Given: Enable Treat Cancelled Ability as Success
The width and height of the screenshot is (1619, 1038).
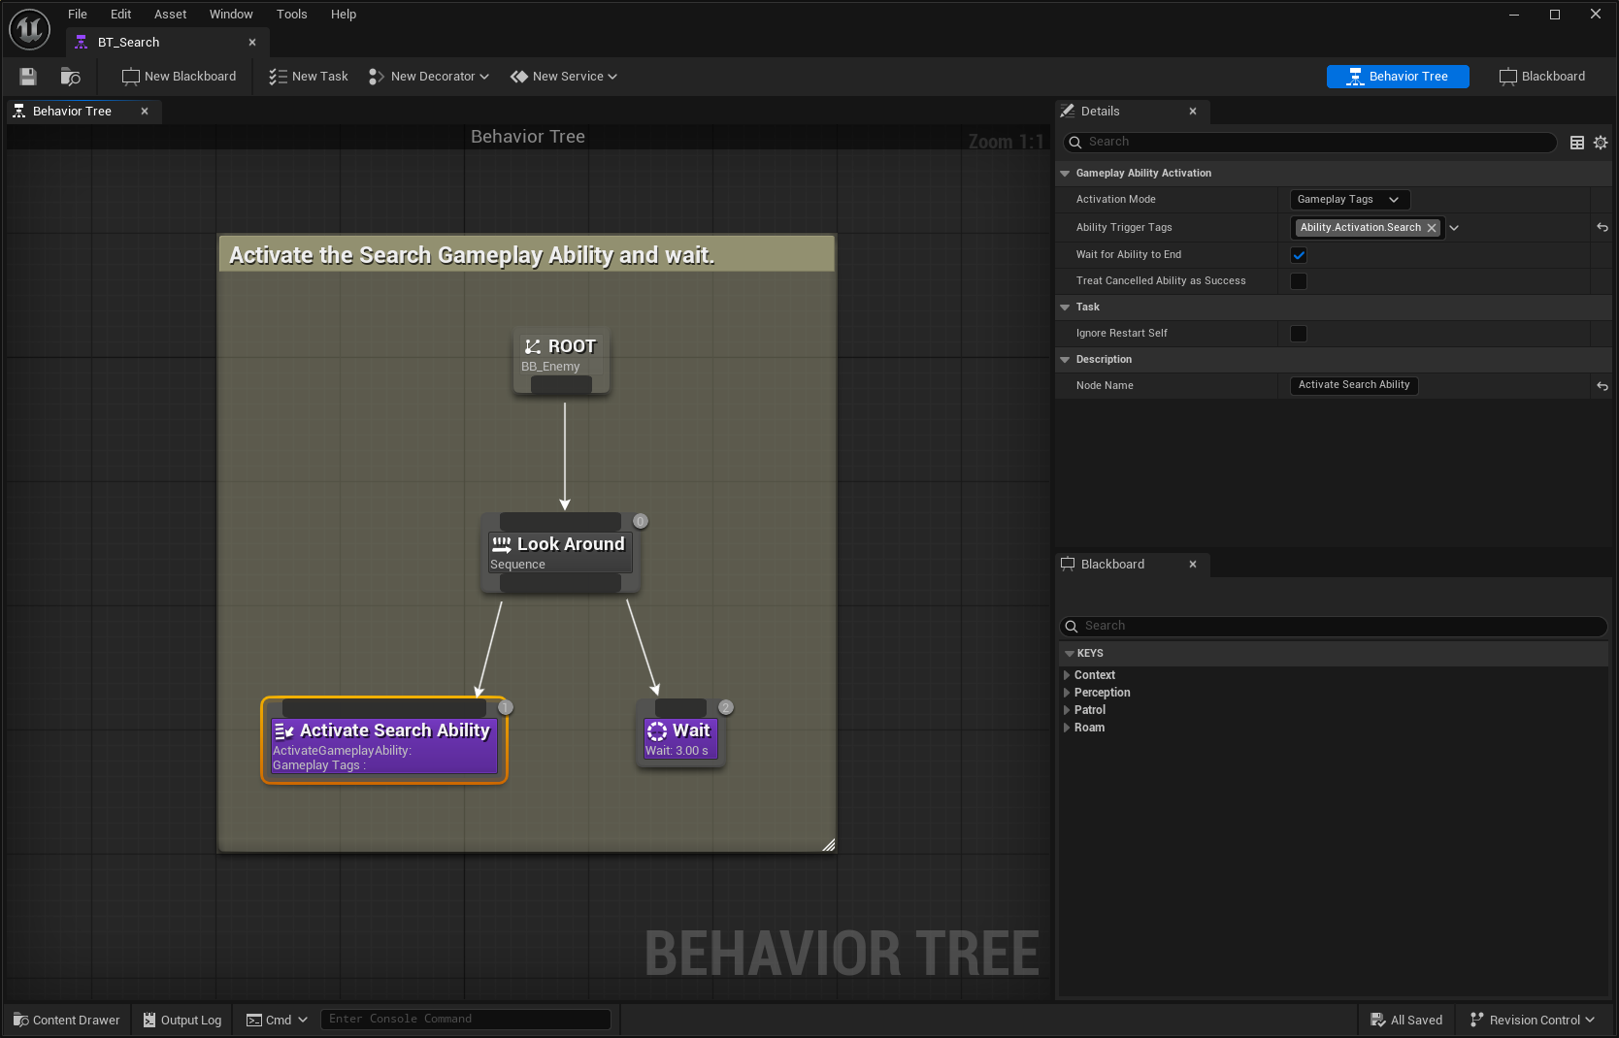Looking at the screenshot, I should 1299,281.
